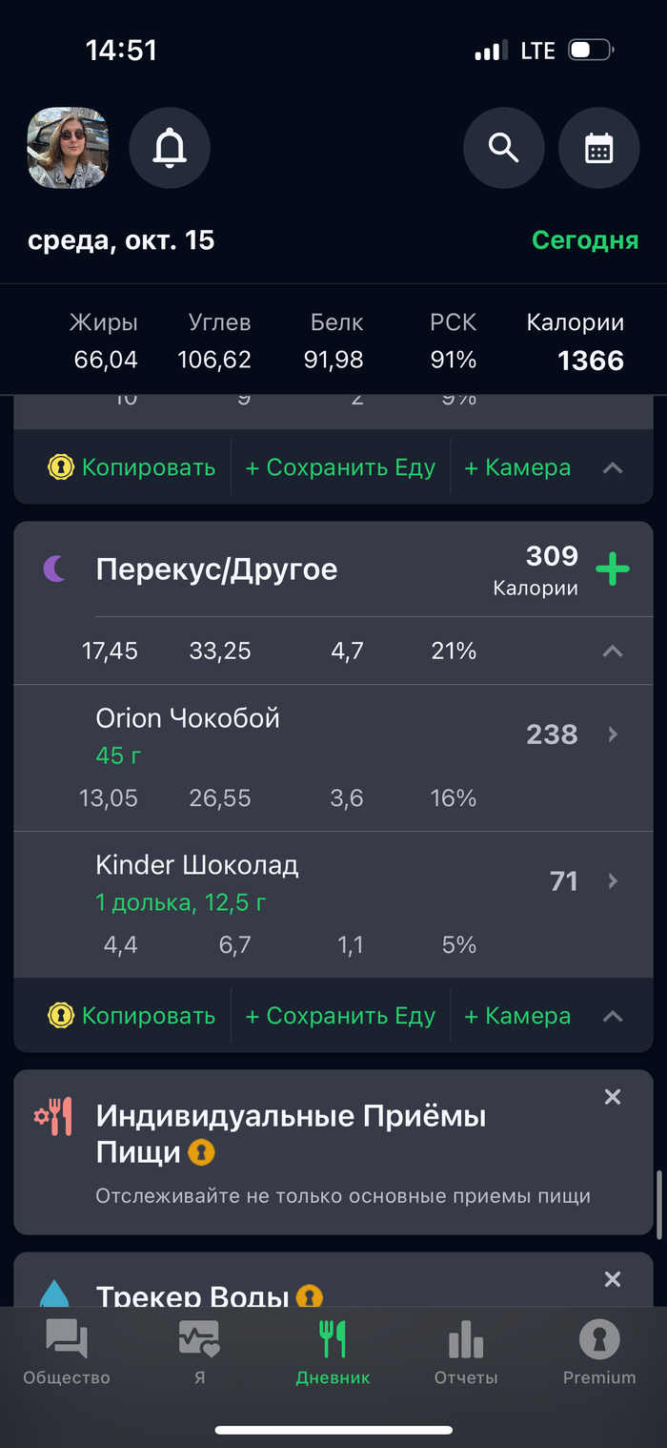Tap the notification bell icon

click(x=170, y=148)
